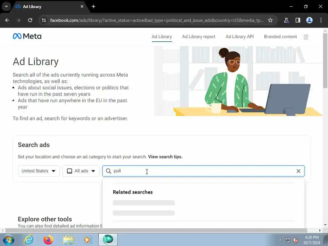This screenshot has width=328, height=246.
Task: Switch to the Ad Library tab
Action: tap(162, 37)
